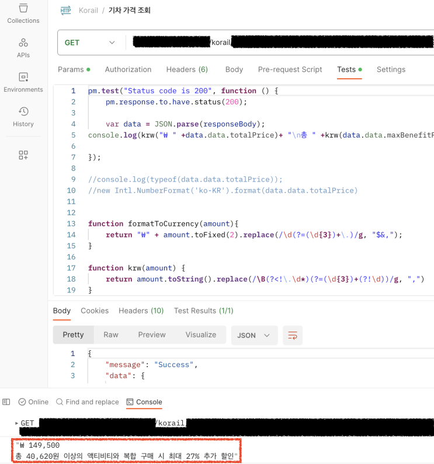Image resolution: width=434 pixels, height=464 pixels.
Task: Click inside the request URL field
Action: click(280, 43)
